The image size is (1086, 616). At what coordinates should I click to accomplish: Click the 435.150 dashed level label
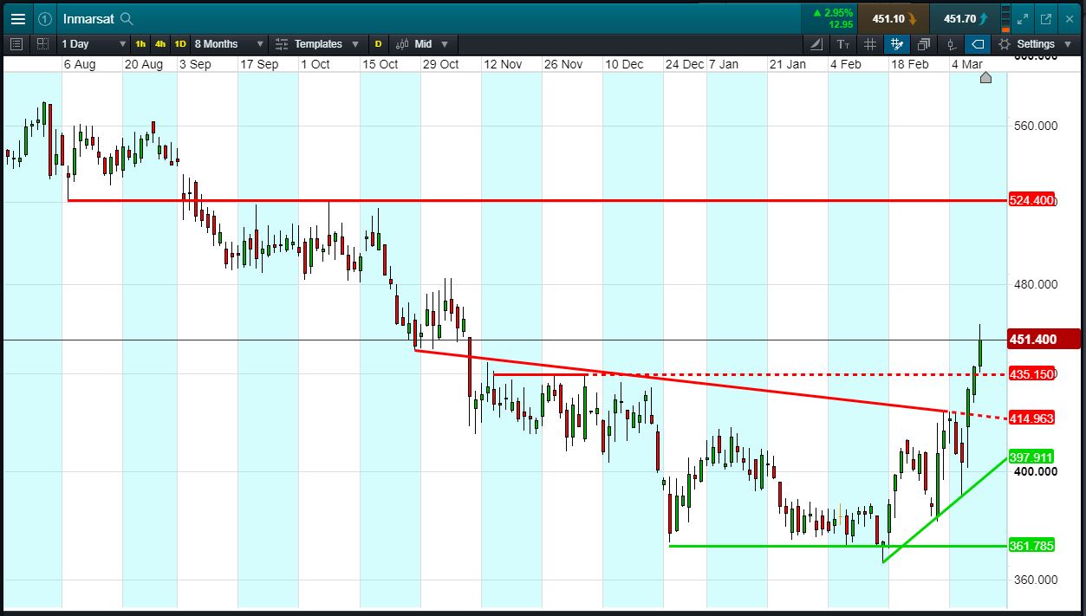pyautogui.click(x=1032, y=374)
